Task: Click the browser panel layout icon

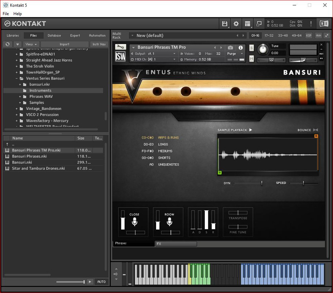Action: (247, 24)
